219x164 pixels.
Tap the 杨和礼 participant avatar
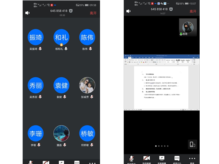[x=61, y=37]
